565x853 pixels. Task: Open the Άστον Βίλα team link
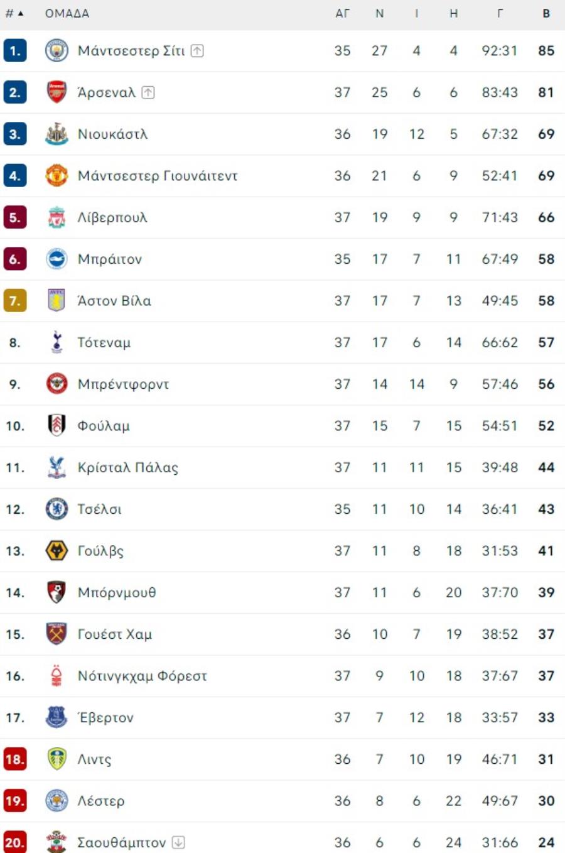click(x=114, y=301)
